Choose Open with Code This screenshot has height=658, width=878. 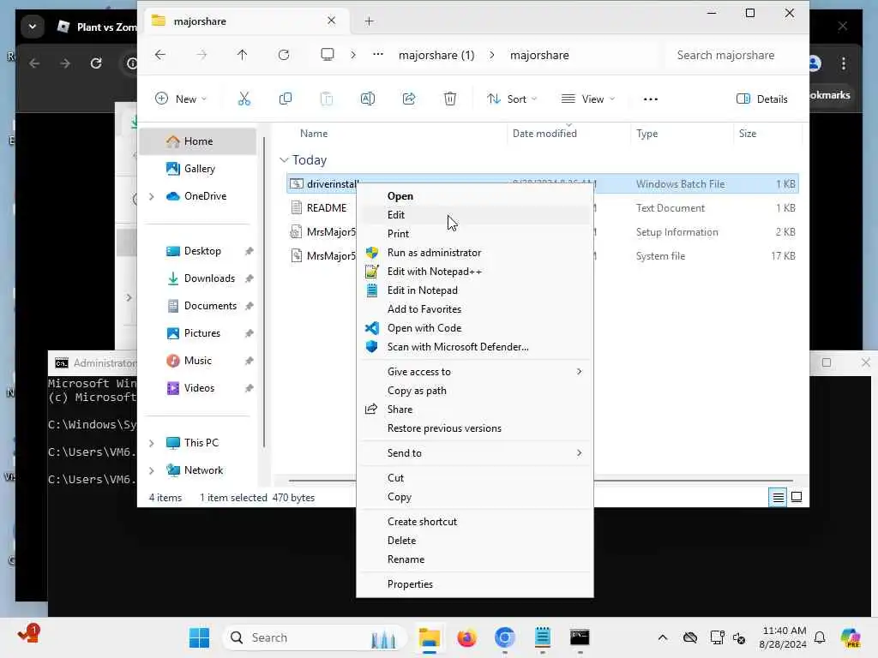tap(475, 328)
